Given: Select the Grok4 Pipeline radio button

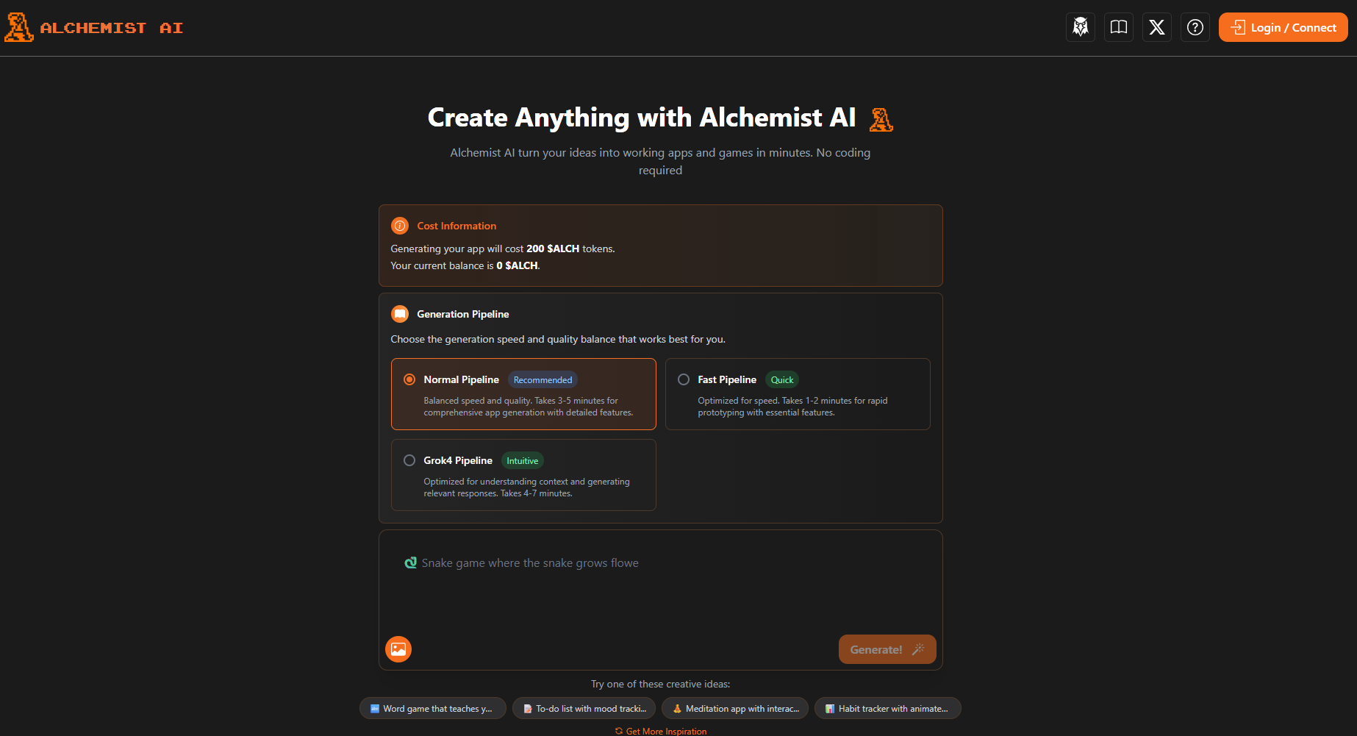Looking at the screenshot, I should [x=409, y=460].
